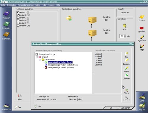This screenshot has width=148, height=113.
Task: Select the checked card box icon
Action: pos(69,18)
